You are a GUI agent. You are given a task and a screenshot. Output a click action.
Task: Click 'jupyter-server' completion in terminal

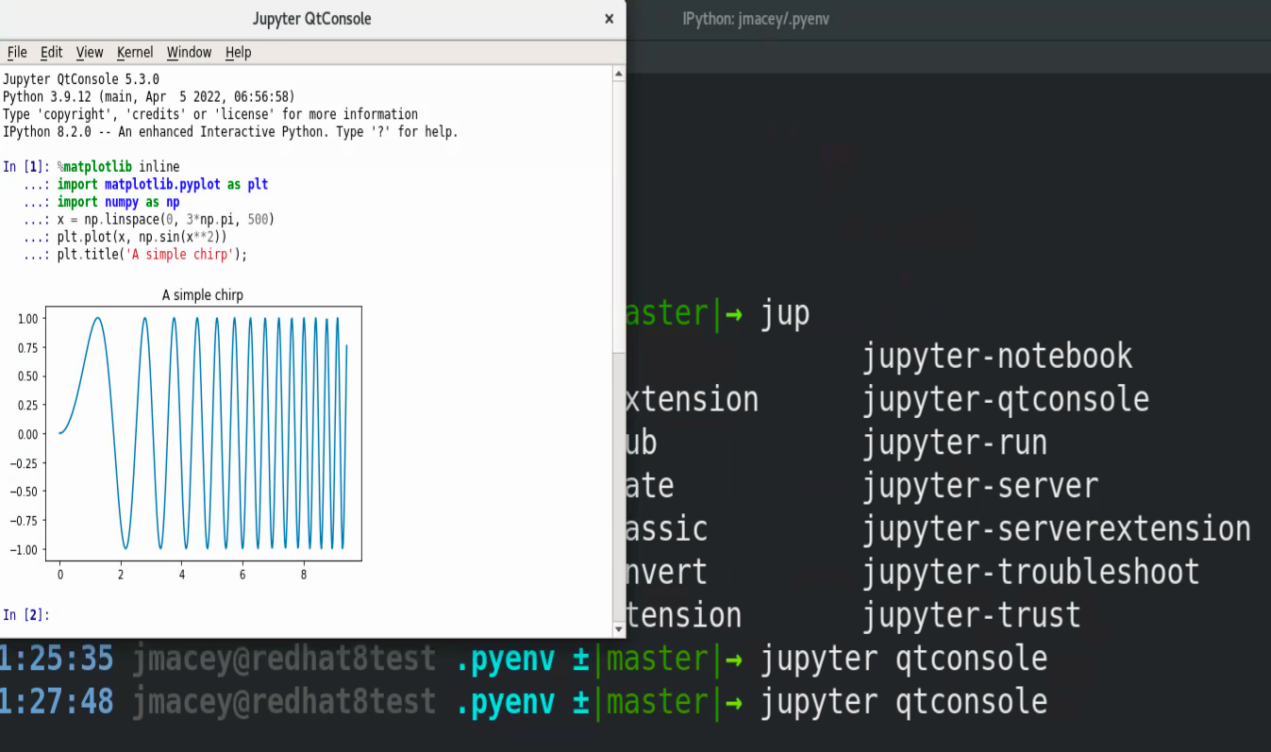(x=980, y=486)
